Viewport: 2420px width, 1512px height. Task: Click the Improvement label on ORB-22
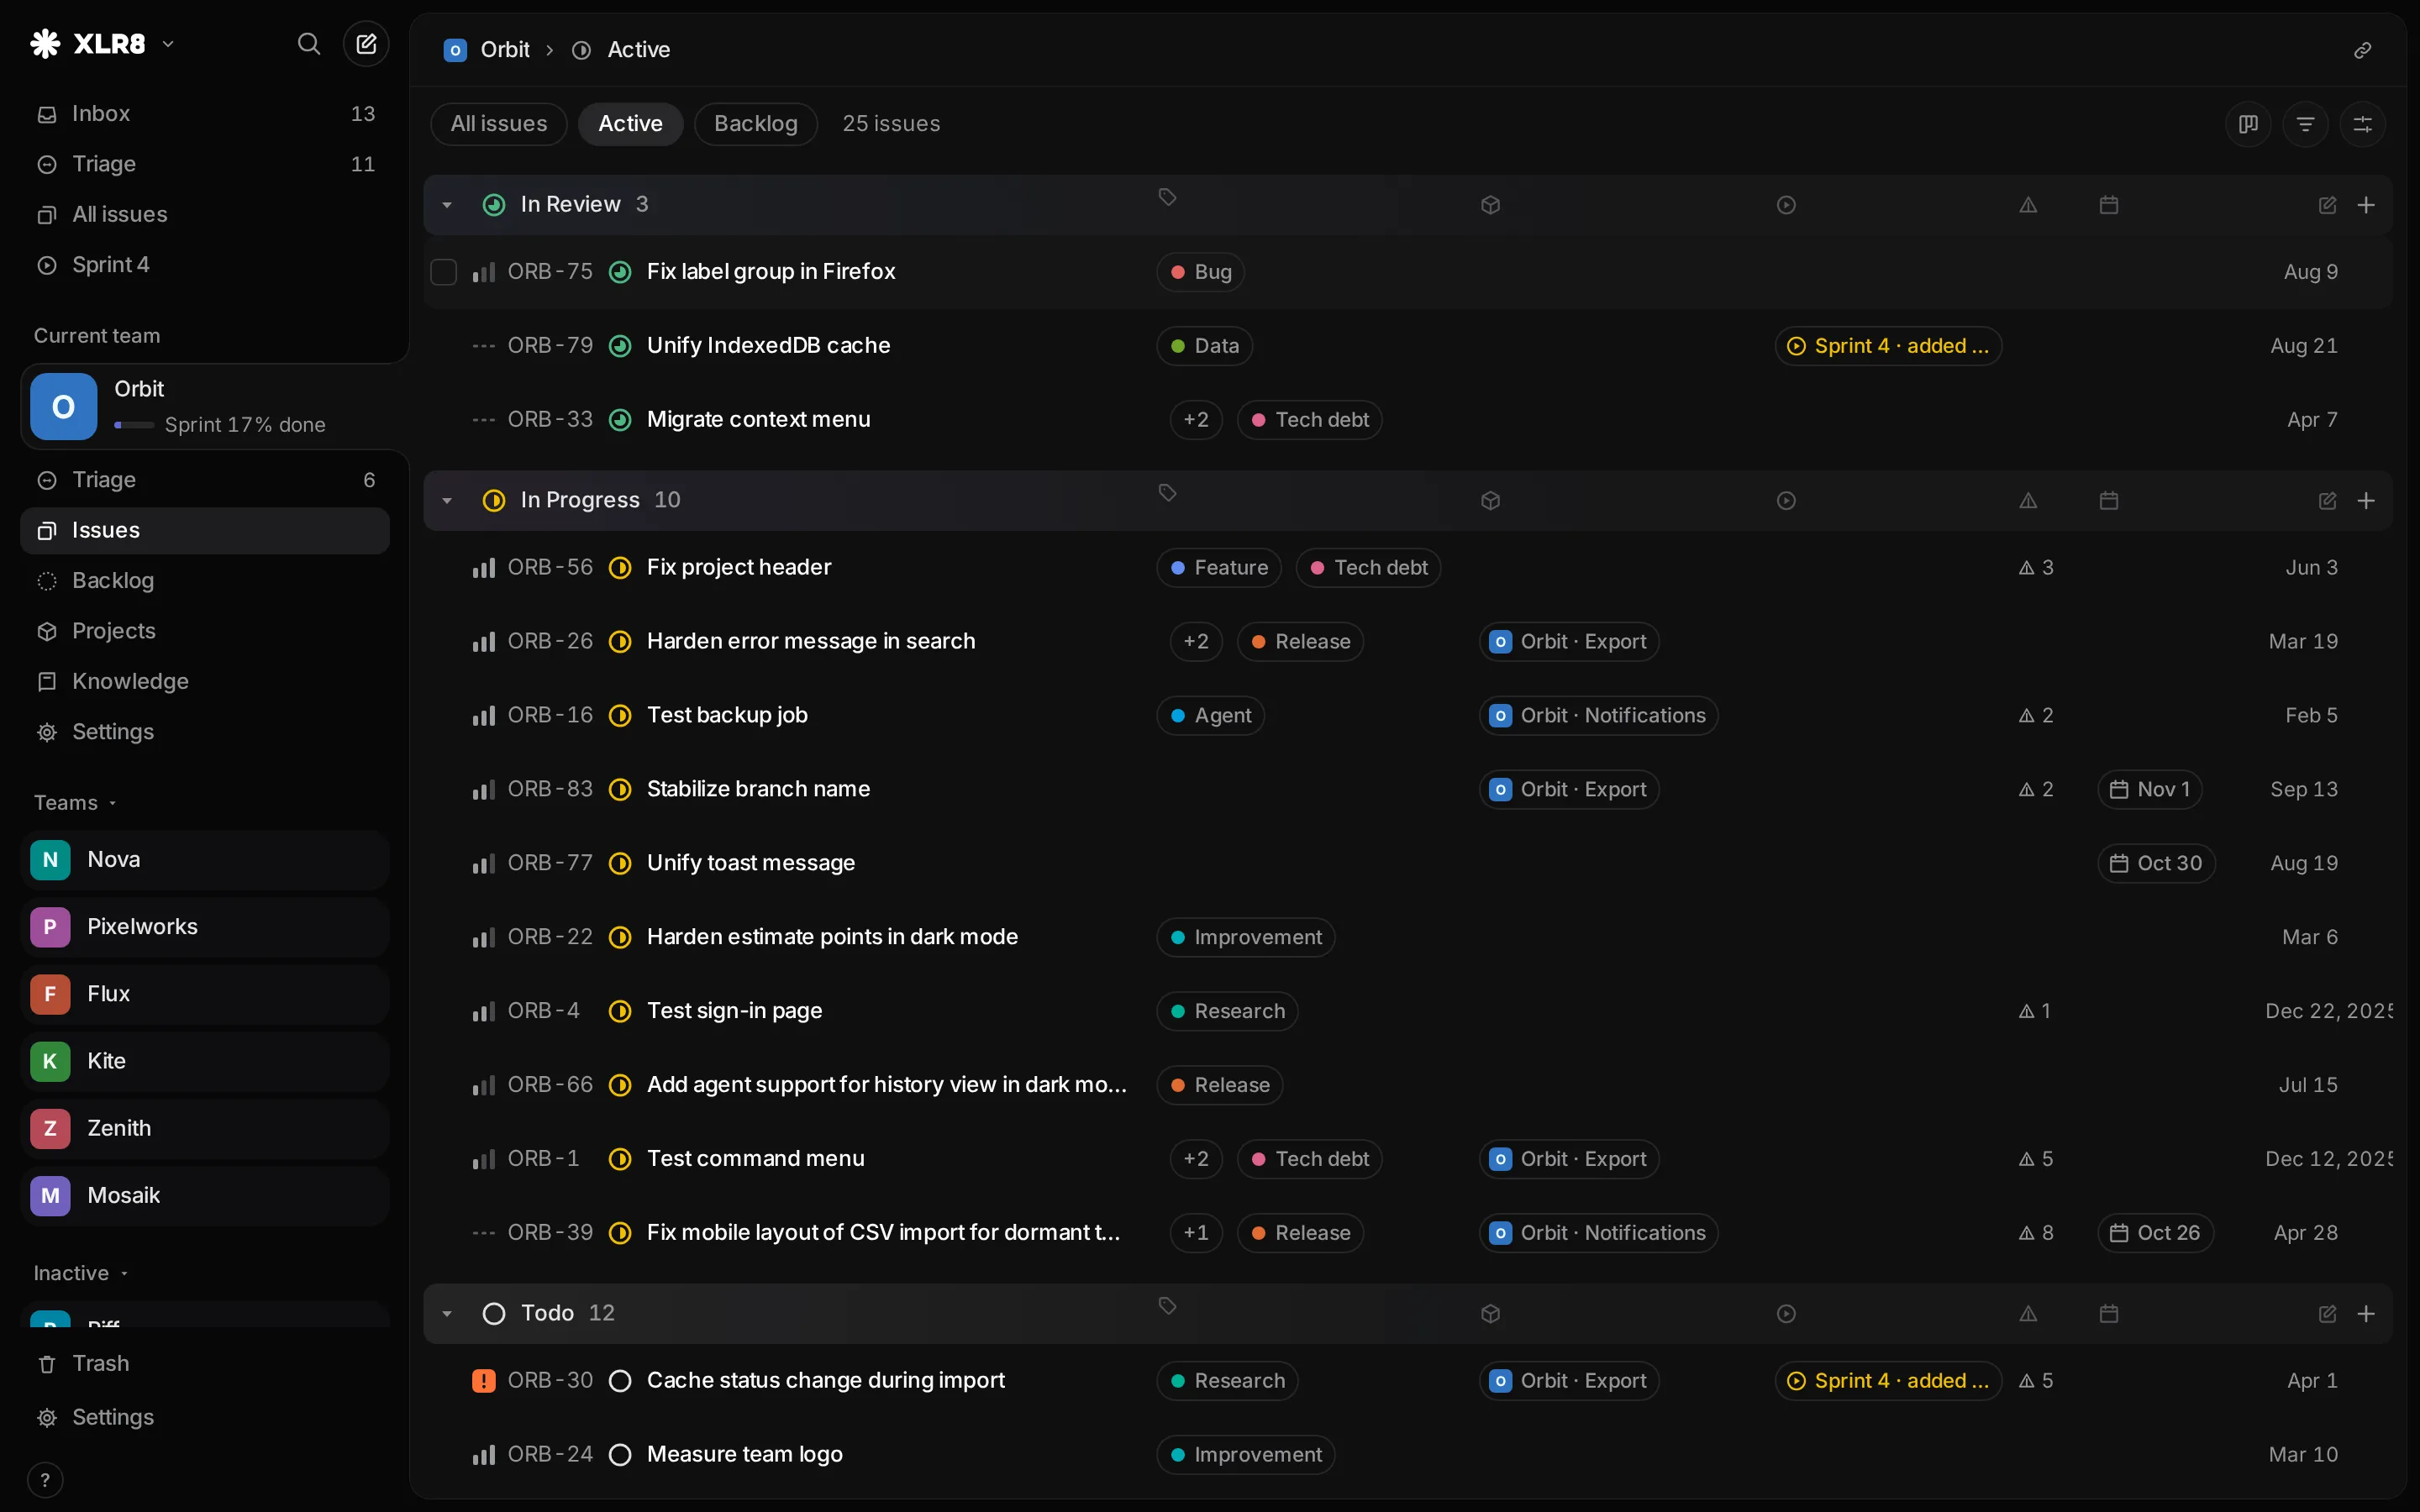[x=1246, y=938]
